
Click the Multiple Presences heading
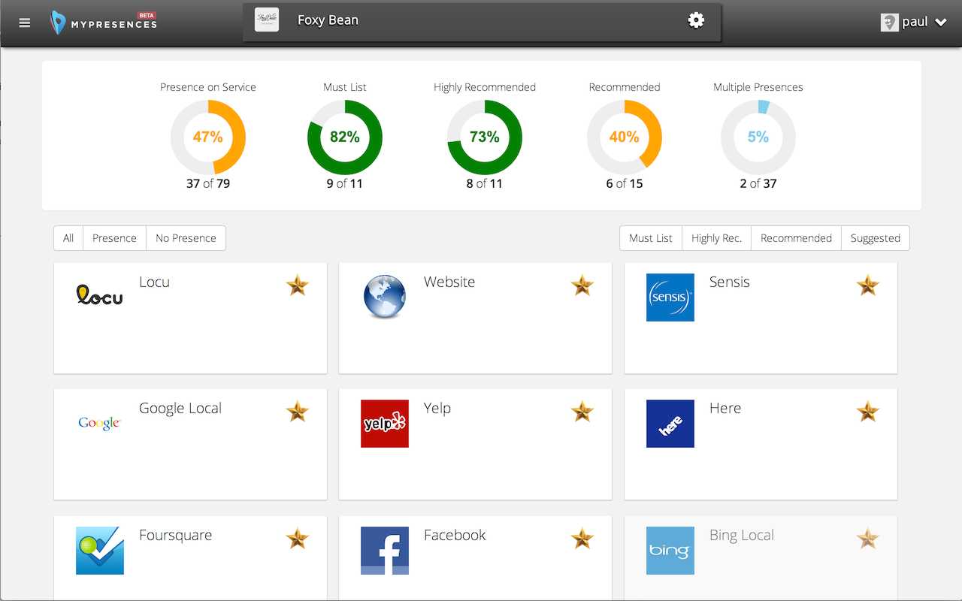pos(758,87)
